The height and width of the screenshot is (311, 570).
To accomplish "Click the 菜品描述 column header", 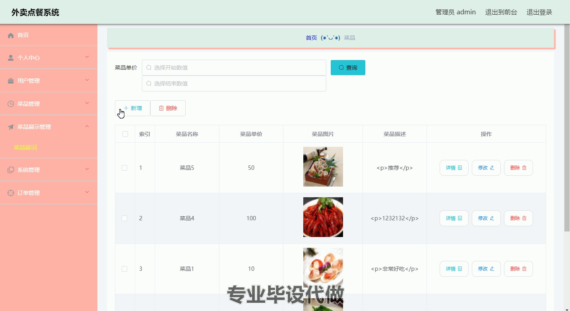I will click(x=395, y=134).
